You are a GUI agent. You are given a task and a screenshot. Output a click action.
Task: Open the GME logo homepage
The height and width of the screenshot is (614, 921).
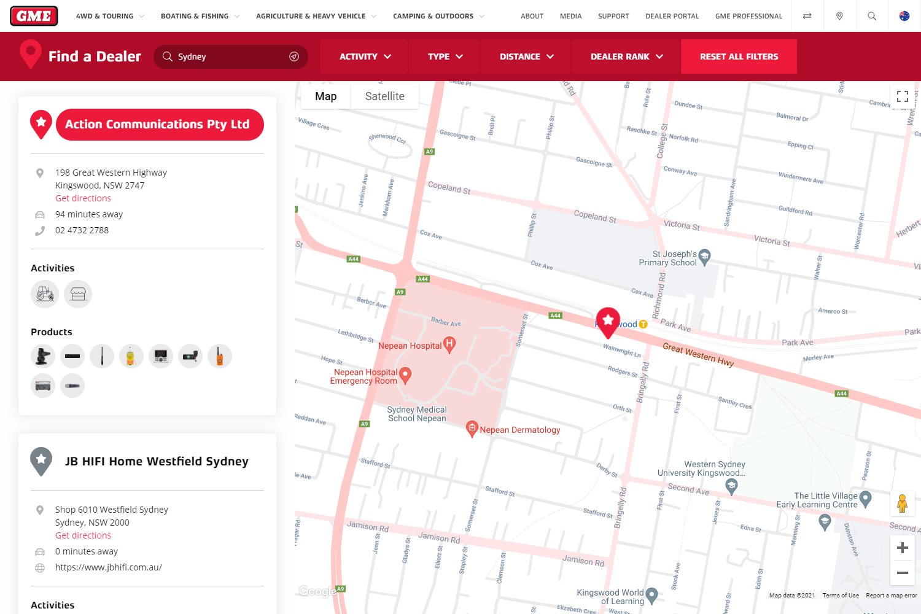34,16
